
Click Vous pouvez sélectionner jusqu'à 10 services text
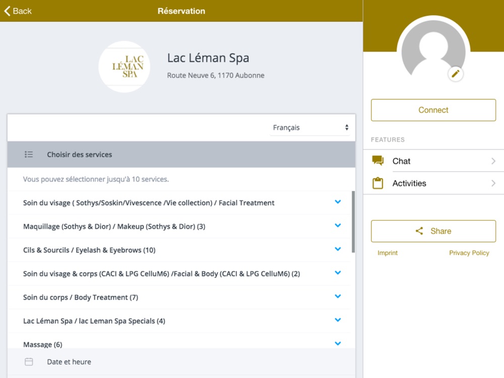tap(96, 179)
